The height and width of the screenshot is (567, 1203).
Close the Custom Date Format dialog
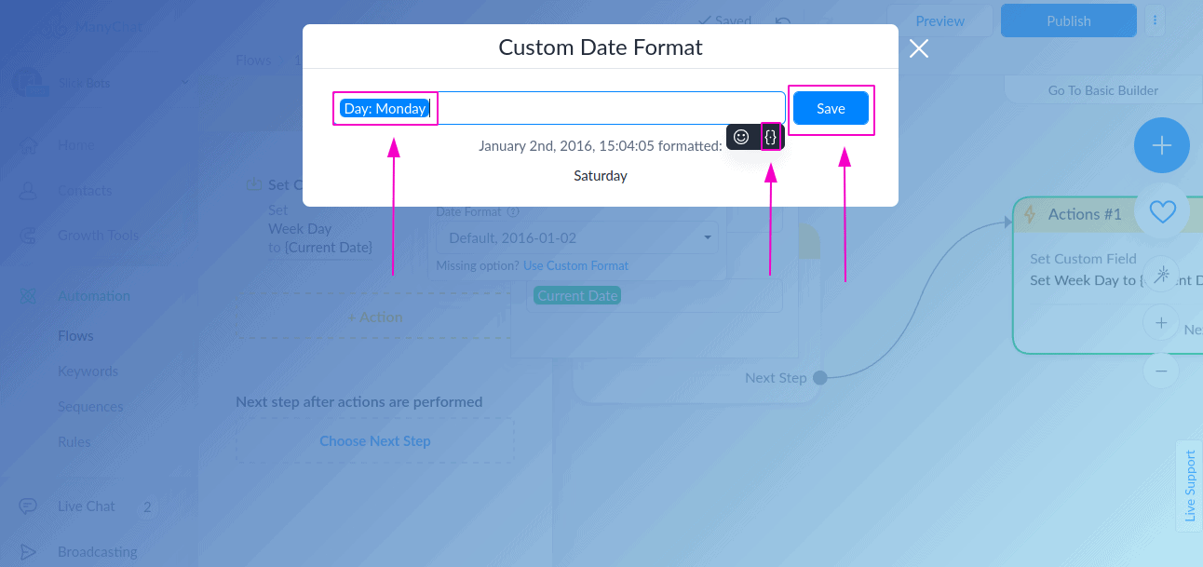[x=919, y=48]
